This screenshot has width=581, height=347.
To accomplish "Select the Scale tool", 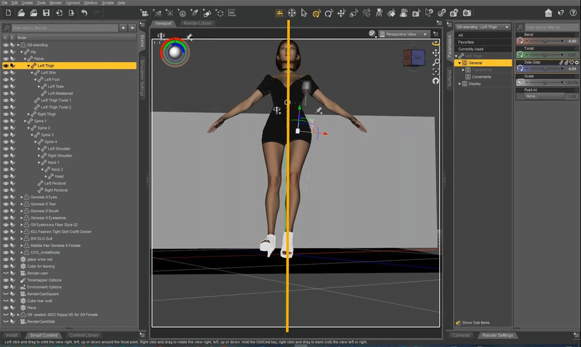I will [x=354, y=13].
